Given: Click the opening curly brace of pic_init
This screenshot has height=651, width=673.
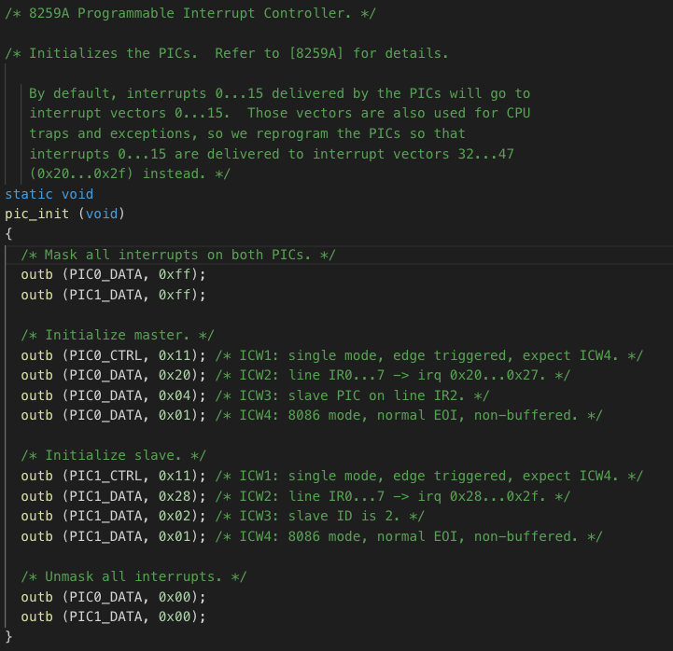Looking at the screenshot, I should (8, 234).
